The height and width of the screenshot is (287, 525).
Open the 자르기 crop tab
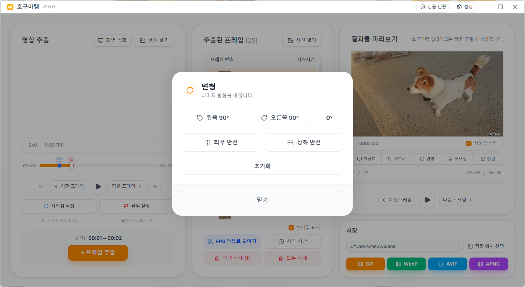coord(397,159)
